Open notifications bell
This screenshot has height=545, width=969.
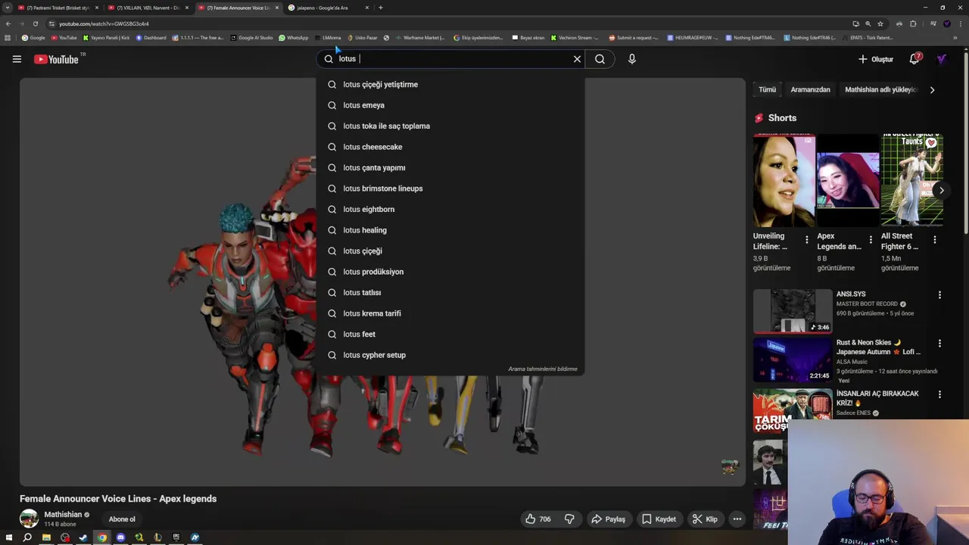pyautogui.click(x=914, y=59)
